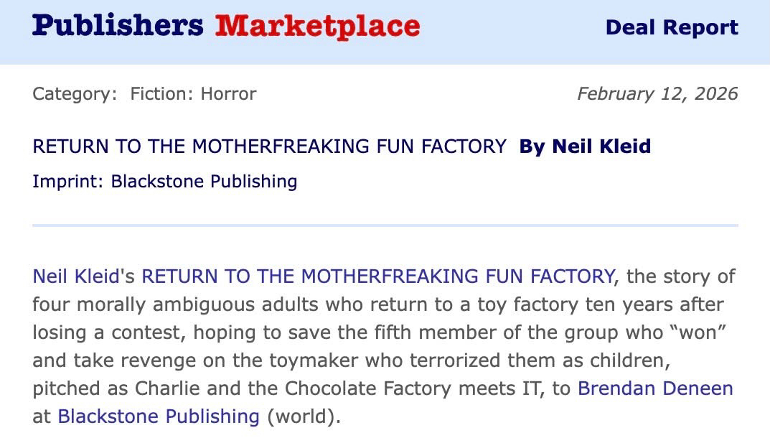Viewport: 770px width, 438px height.
Task: Click the February 12, 2026 date
Action: pos(657,93)
